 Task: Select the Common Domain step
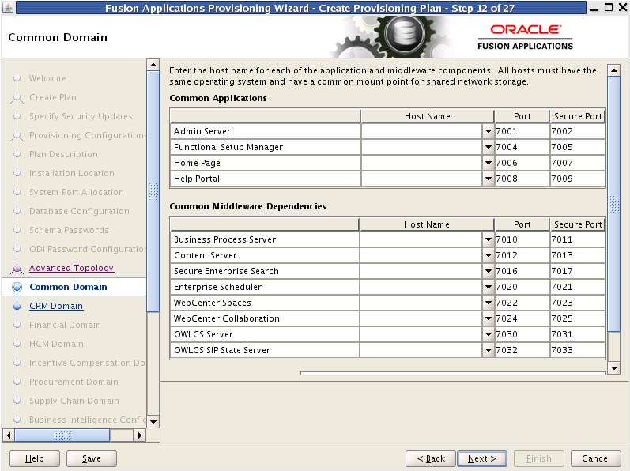pos(68,287)
